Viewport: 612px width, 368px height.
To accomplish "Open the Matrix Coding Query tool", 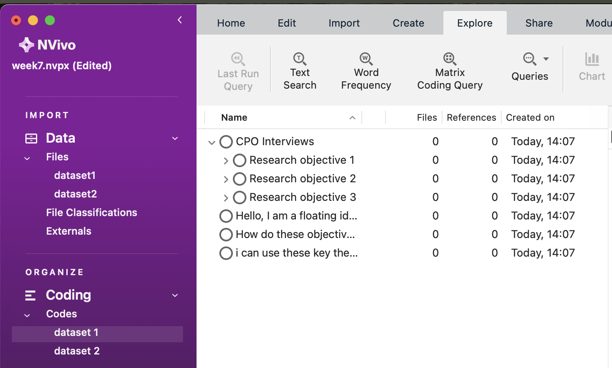I will pos(449,71).
